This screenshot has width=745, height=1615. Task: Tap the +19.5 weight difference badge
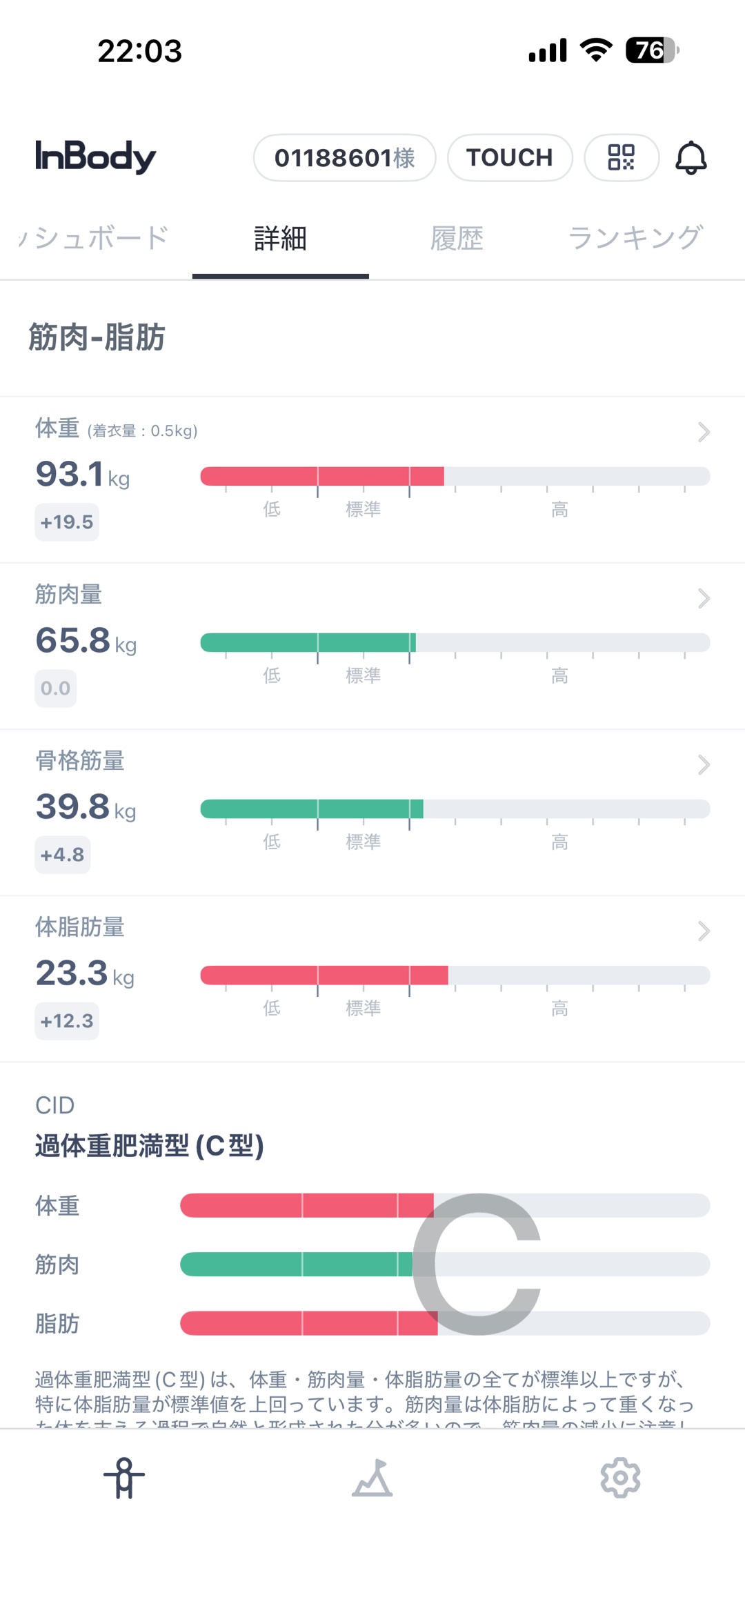click(x=67, y=522)
